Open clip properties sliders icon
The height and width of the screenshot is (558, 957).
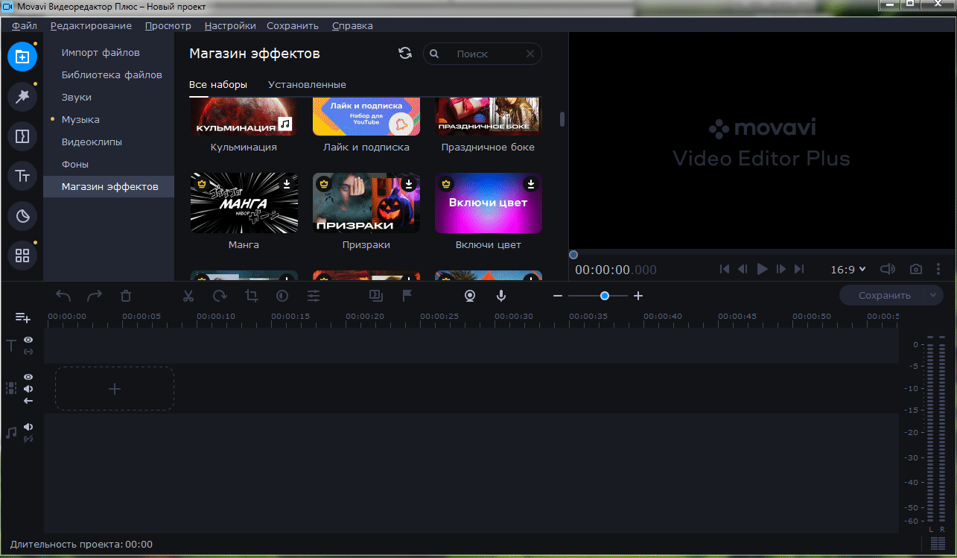314,296
